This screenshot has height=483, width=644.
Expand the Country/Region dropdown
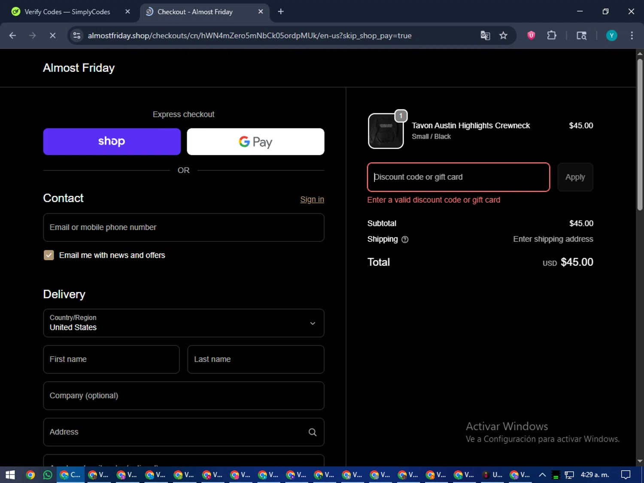[184, 323]
